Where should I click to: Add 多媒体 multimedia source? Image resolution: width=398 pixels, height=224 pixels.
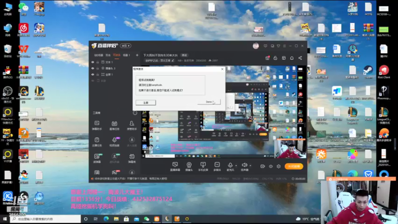(217, 166)
